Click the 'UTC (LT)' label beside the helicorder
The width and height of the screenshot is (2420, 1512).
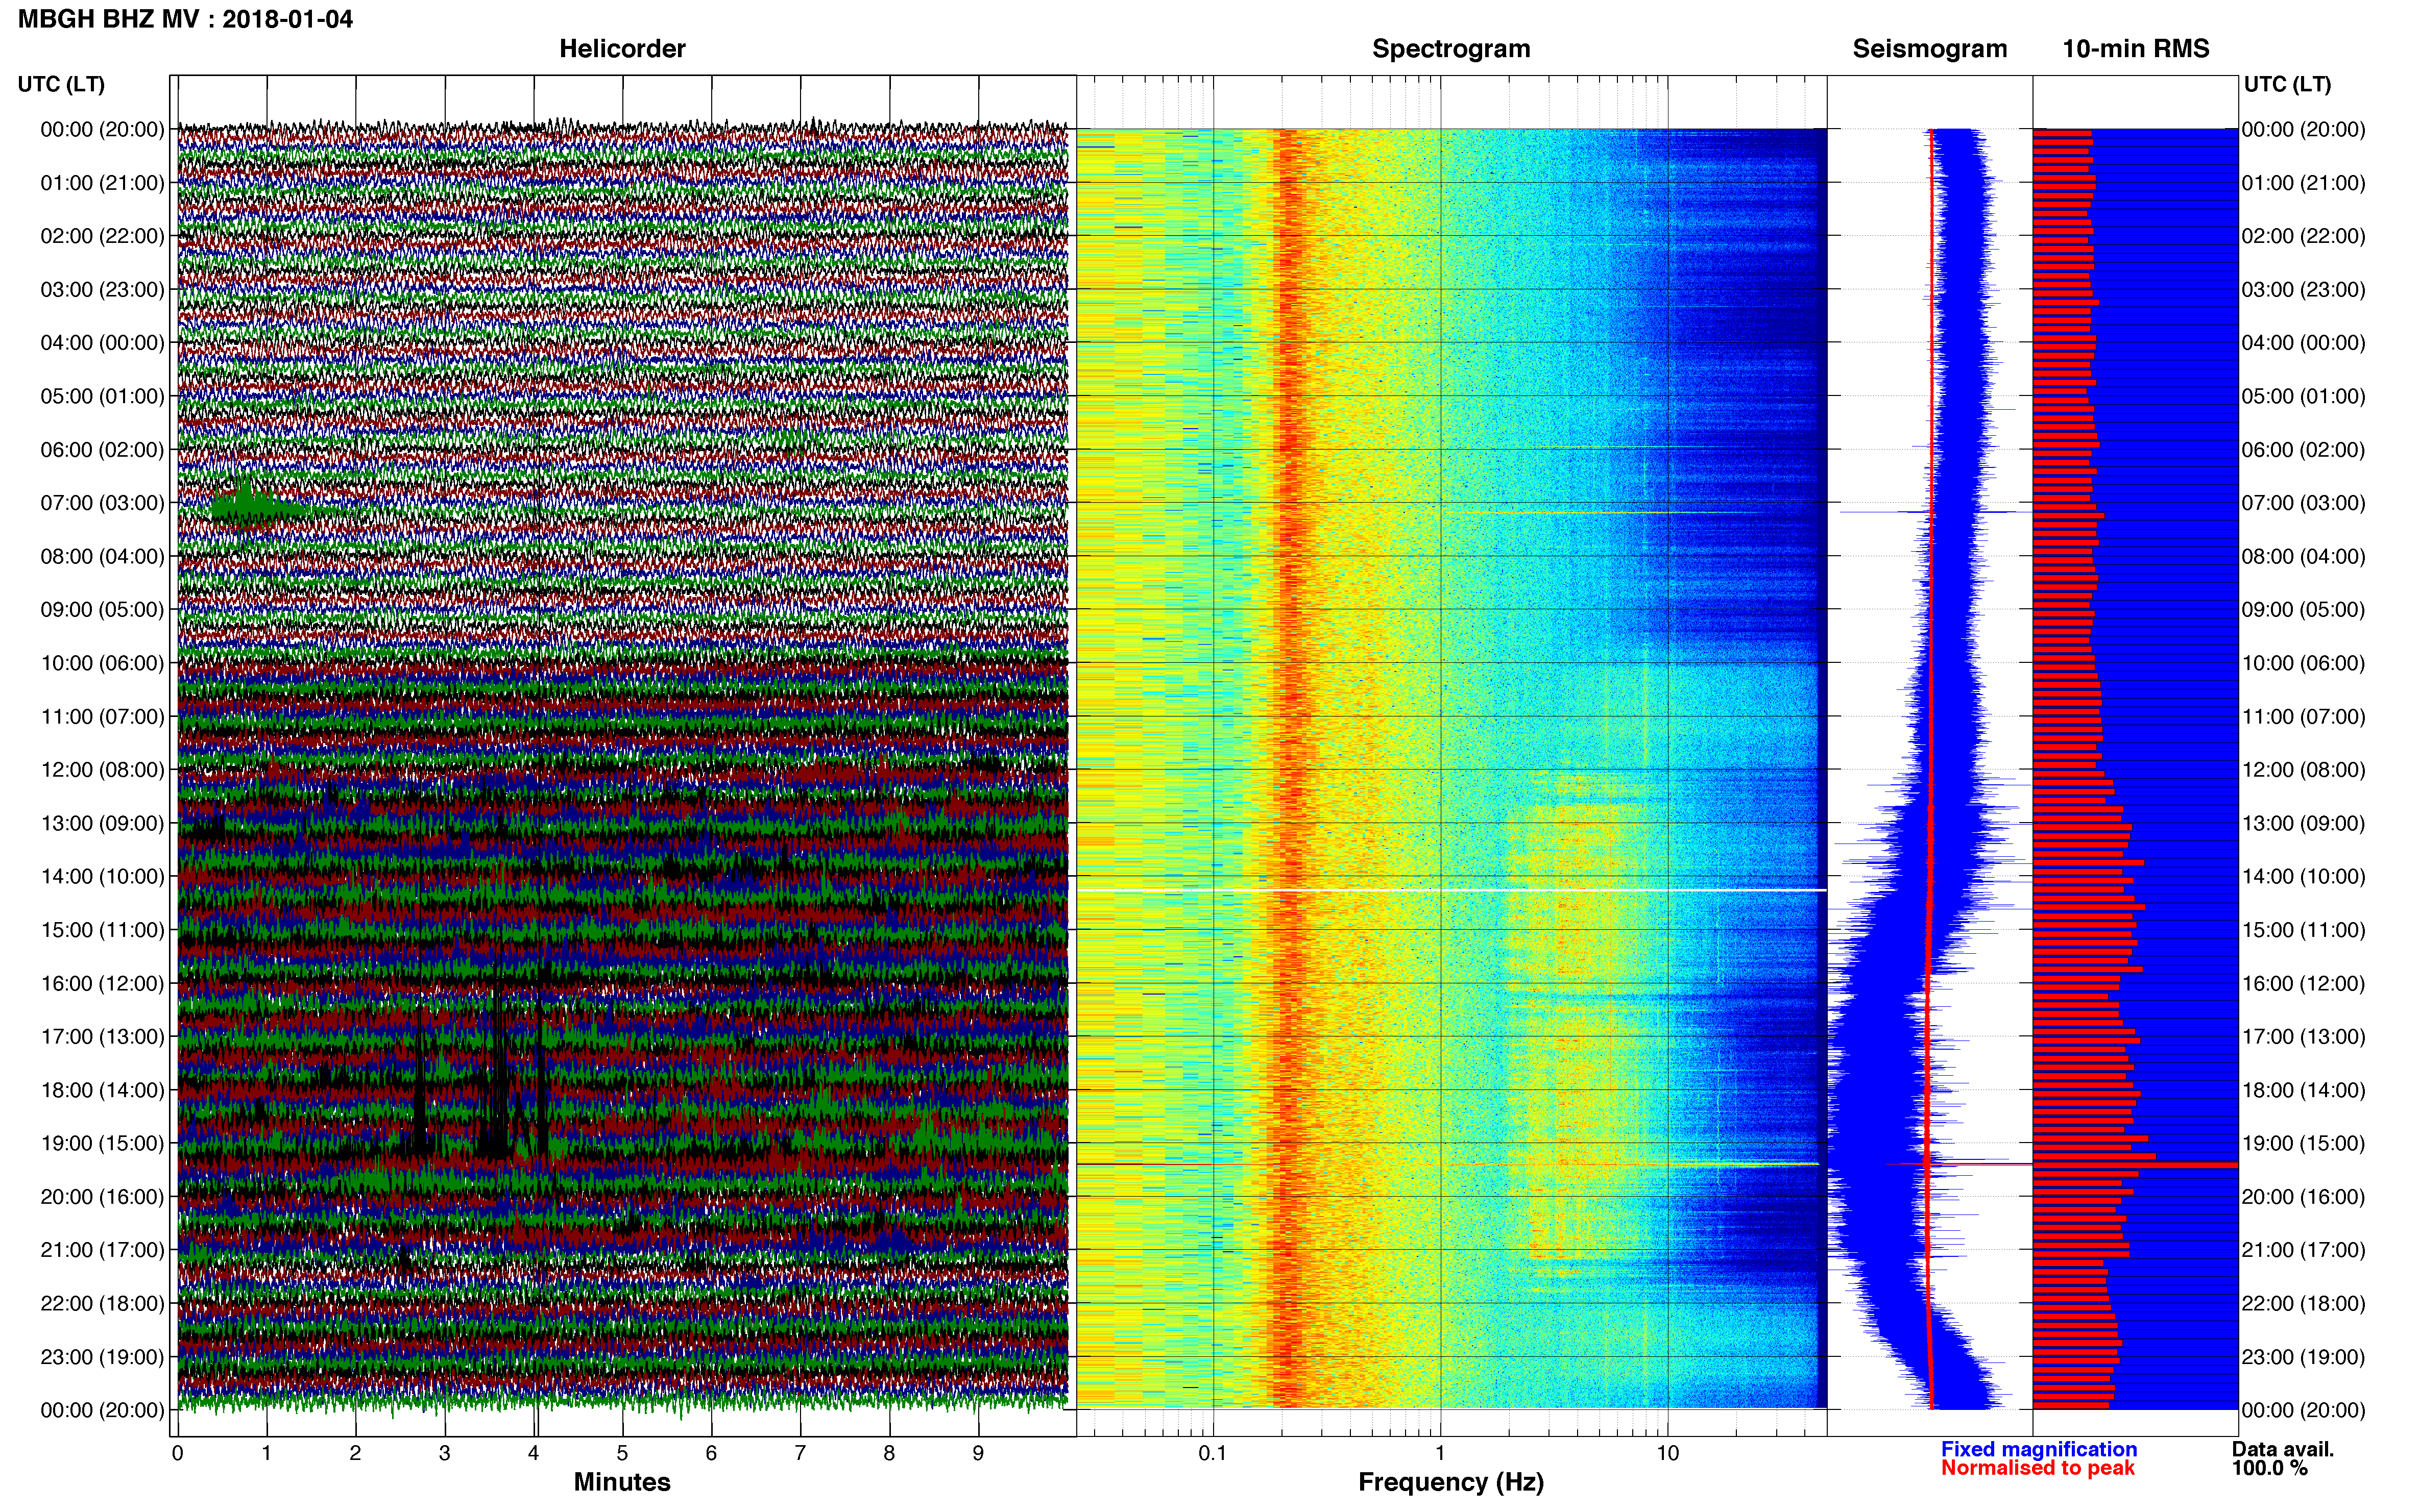tap(61, 84)
